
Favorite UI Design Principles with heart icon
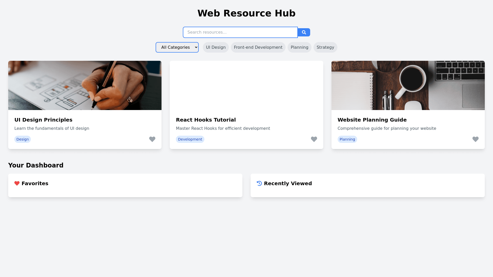click(152, 139)
